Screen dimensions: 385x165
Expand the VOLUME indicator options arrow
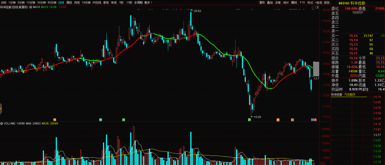tap(2, 123)
